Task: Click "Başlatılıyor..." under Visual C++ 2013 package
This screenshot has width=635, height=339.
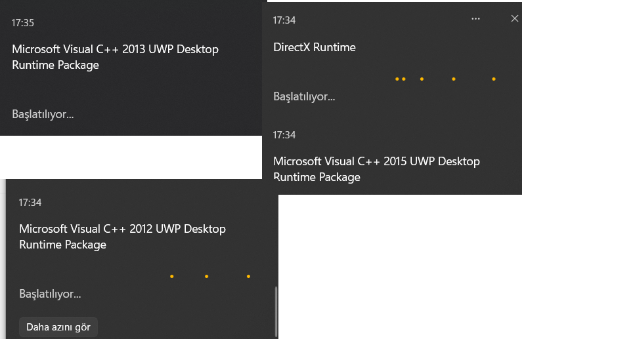Action: coord(43,114)
